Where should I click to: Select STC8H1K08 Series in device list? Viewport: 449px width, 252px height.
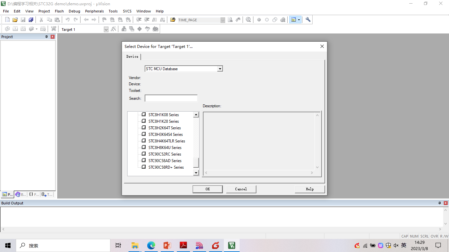coord(164,115)
